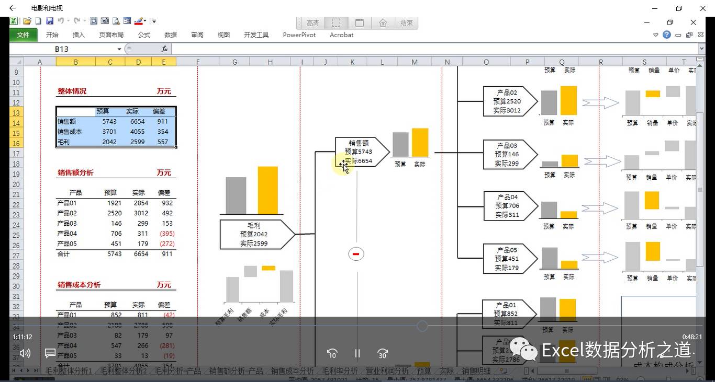
Task: Click the 2854 actual value for 产品01
Action: pyautogui.click(x=140, y=203)
